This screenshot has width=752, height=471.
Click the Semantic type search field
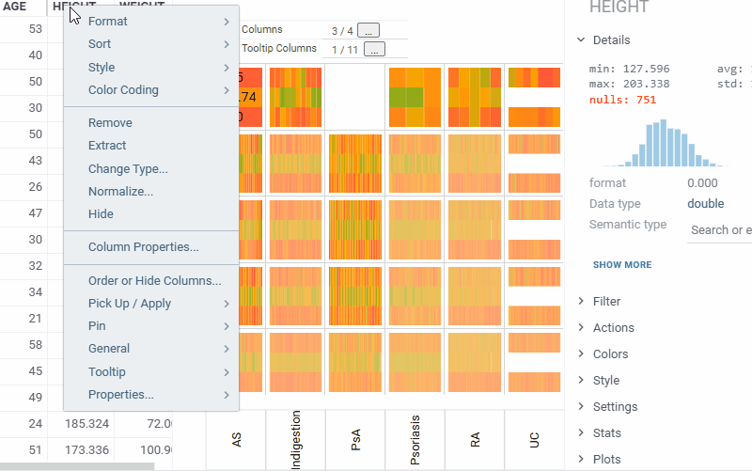[720, 230]
